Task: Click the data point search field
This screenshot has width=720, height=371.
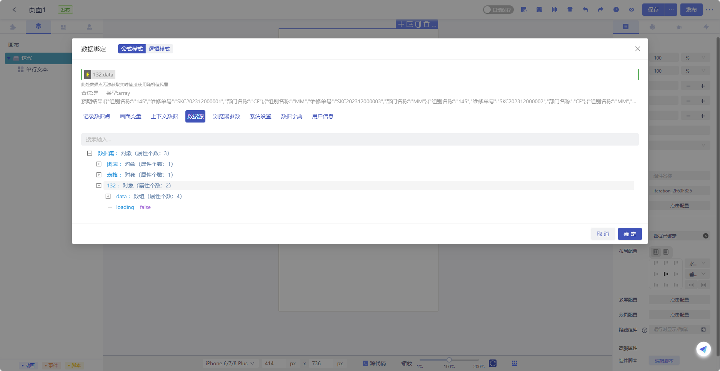Action: (360, 139)
